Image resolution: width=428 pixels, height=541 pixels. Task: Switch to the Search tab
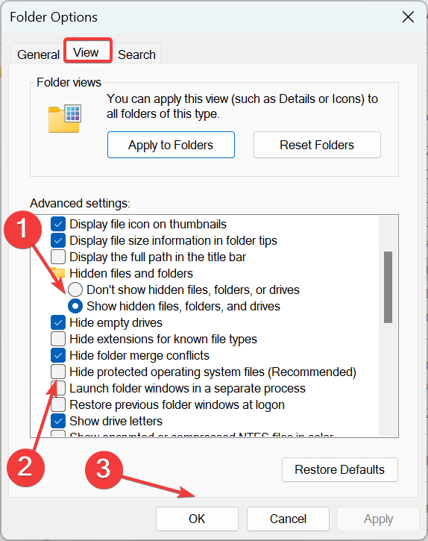coord(136,54)
